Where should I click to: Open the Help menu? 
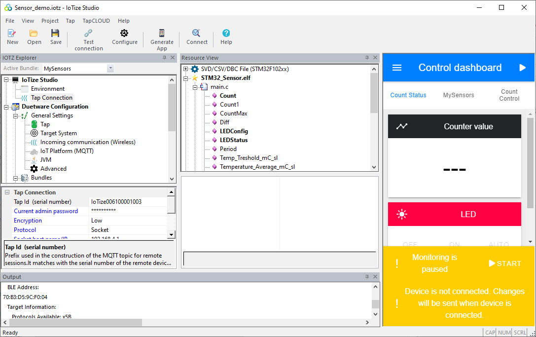click(123, 21)
